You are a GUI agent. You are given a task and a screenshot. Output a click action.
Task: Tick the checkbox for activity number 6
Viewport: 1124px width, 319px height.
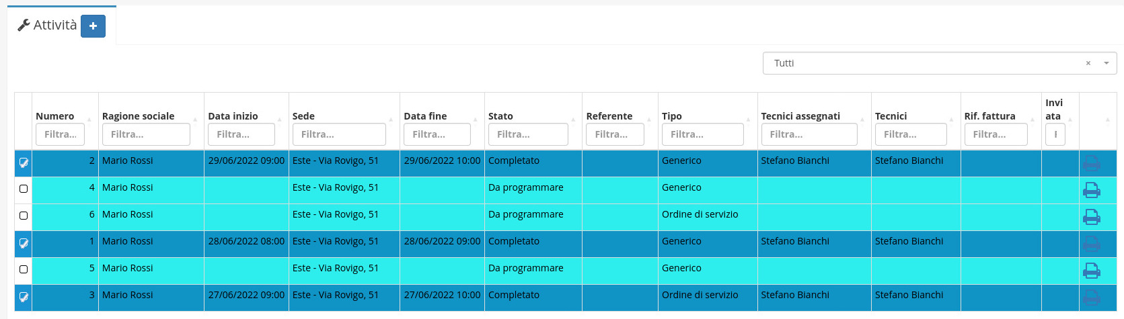click(x=24, y=216)
